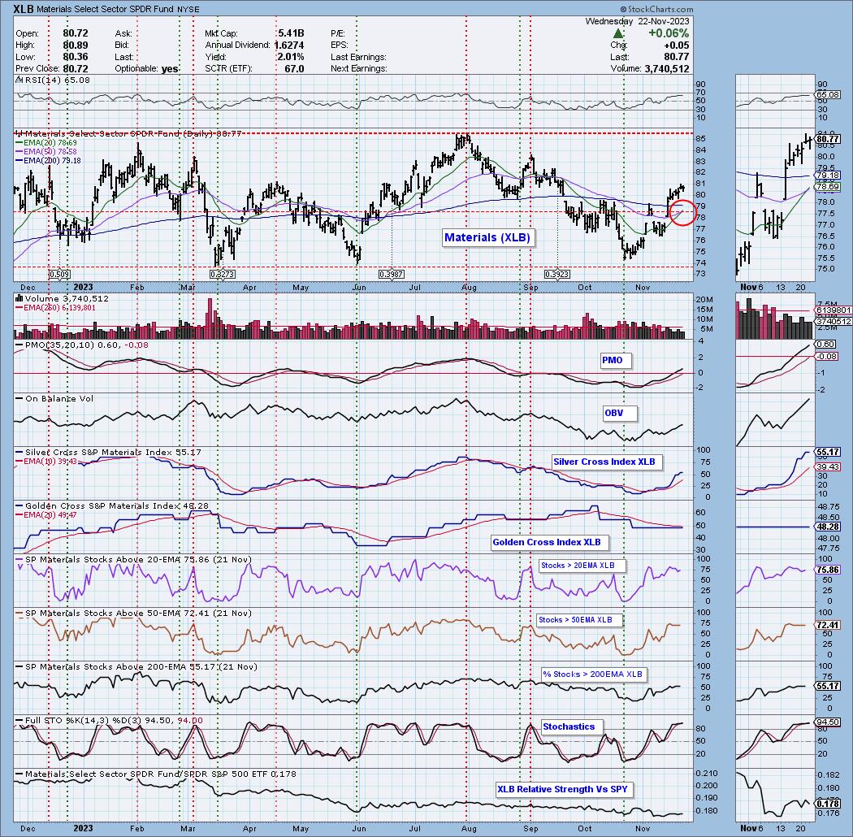Click the XLB Relative Strength Vs SPY label
853x837 pixels.
(563, 789)
